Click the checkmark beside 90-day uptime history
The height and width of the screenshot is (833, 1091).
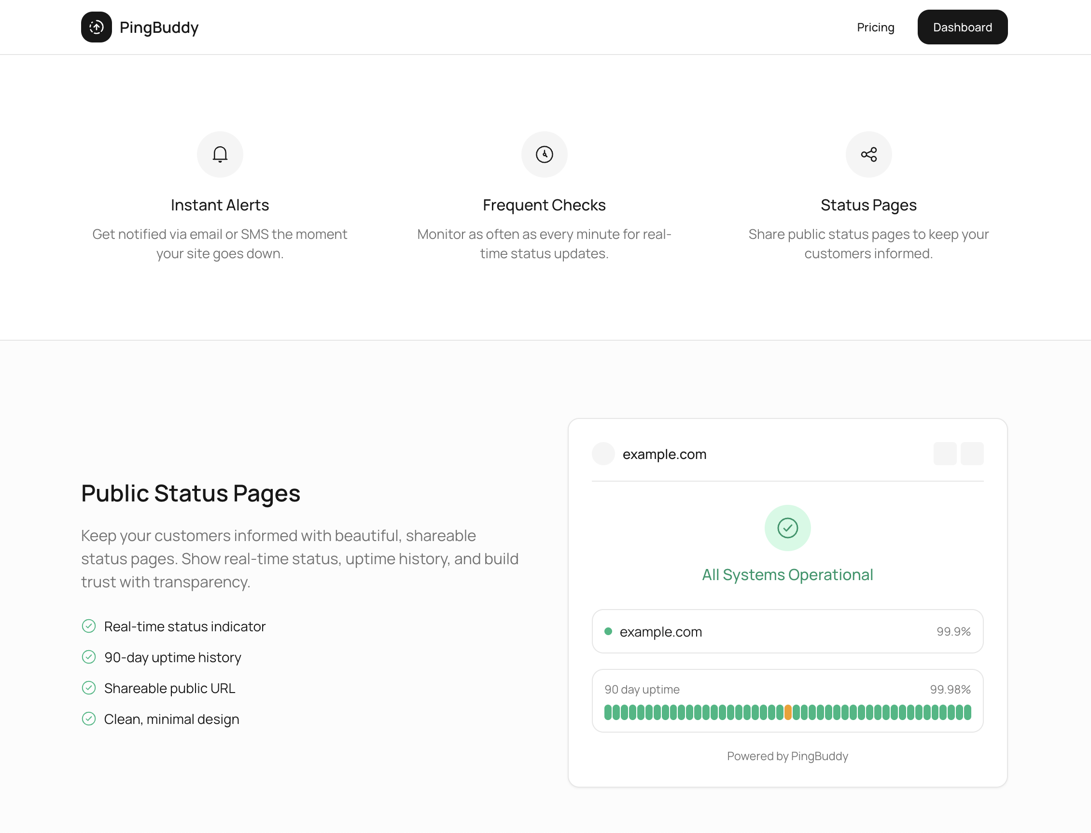(x=89, y=657)
